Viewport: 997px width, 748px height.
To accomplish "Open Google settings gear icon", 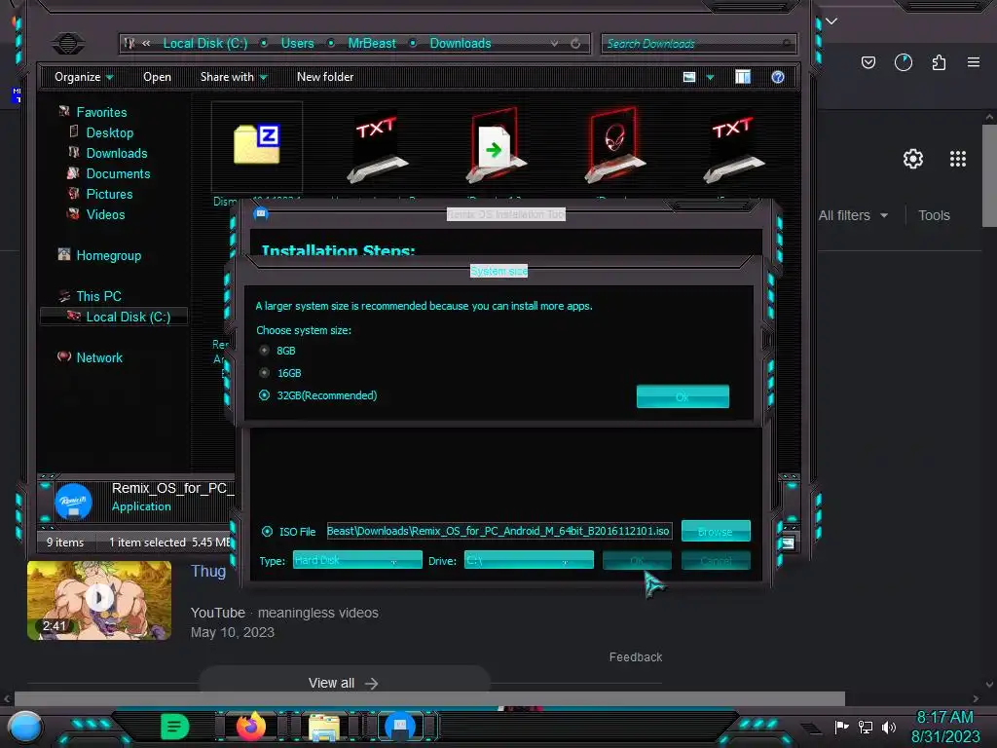I will coord(913,159).
